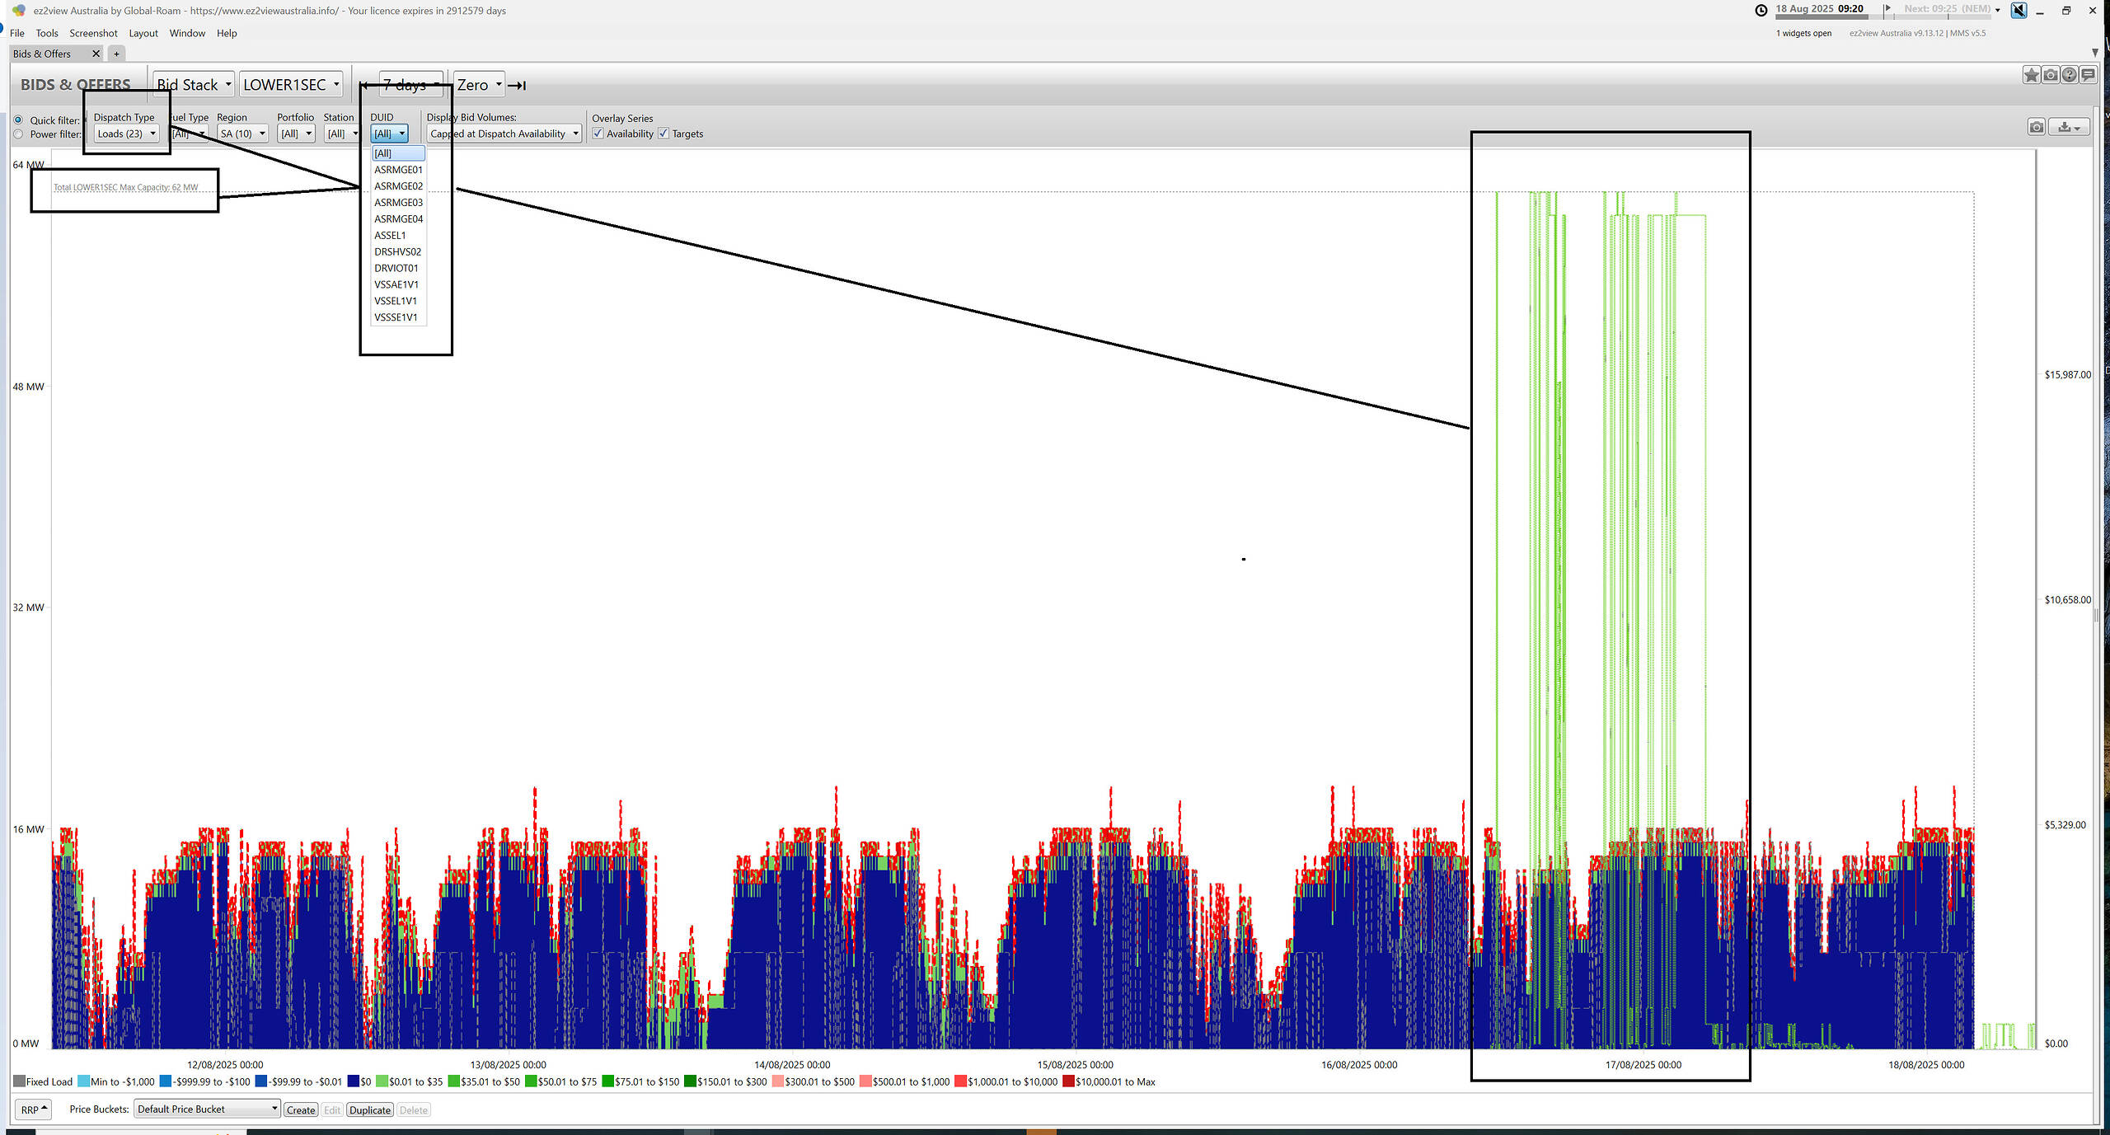Viewport: 2110px width, 1135px height.
Task: Open the feedback speech bubble icon
Action: point(2089,76)
